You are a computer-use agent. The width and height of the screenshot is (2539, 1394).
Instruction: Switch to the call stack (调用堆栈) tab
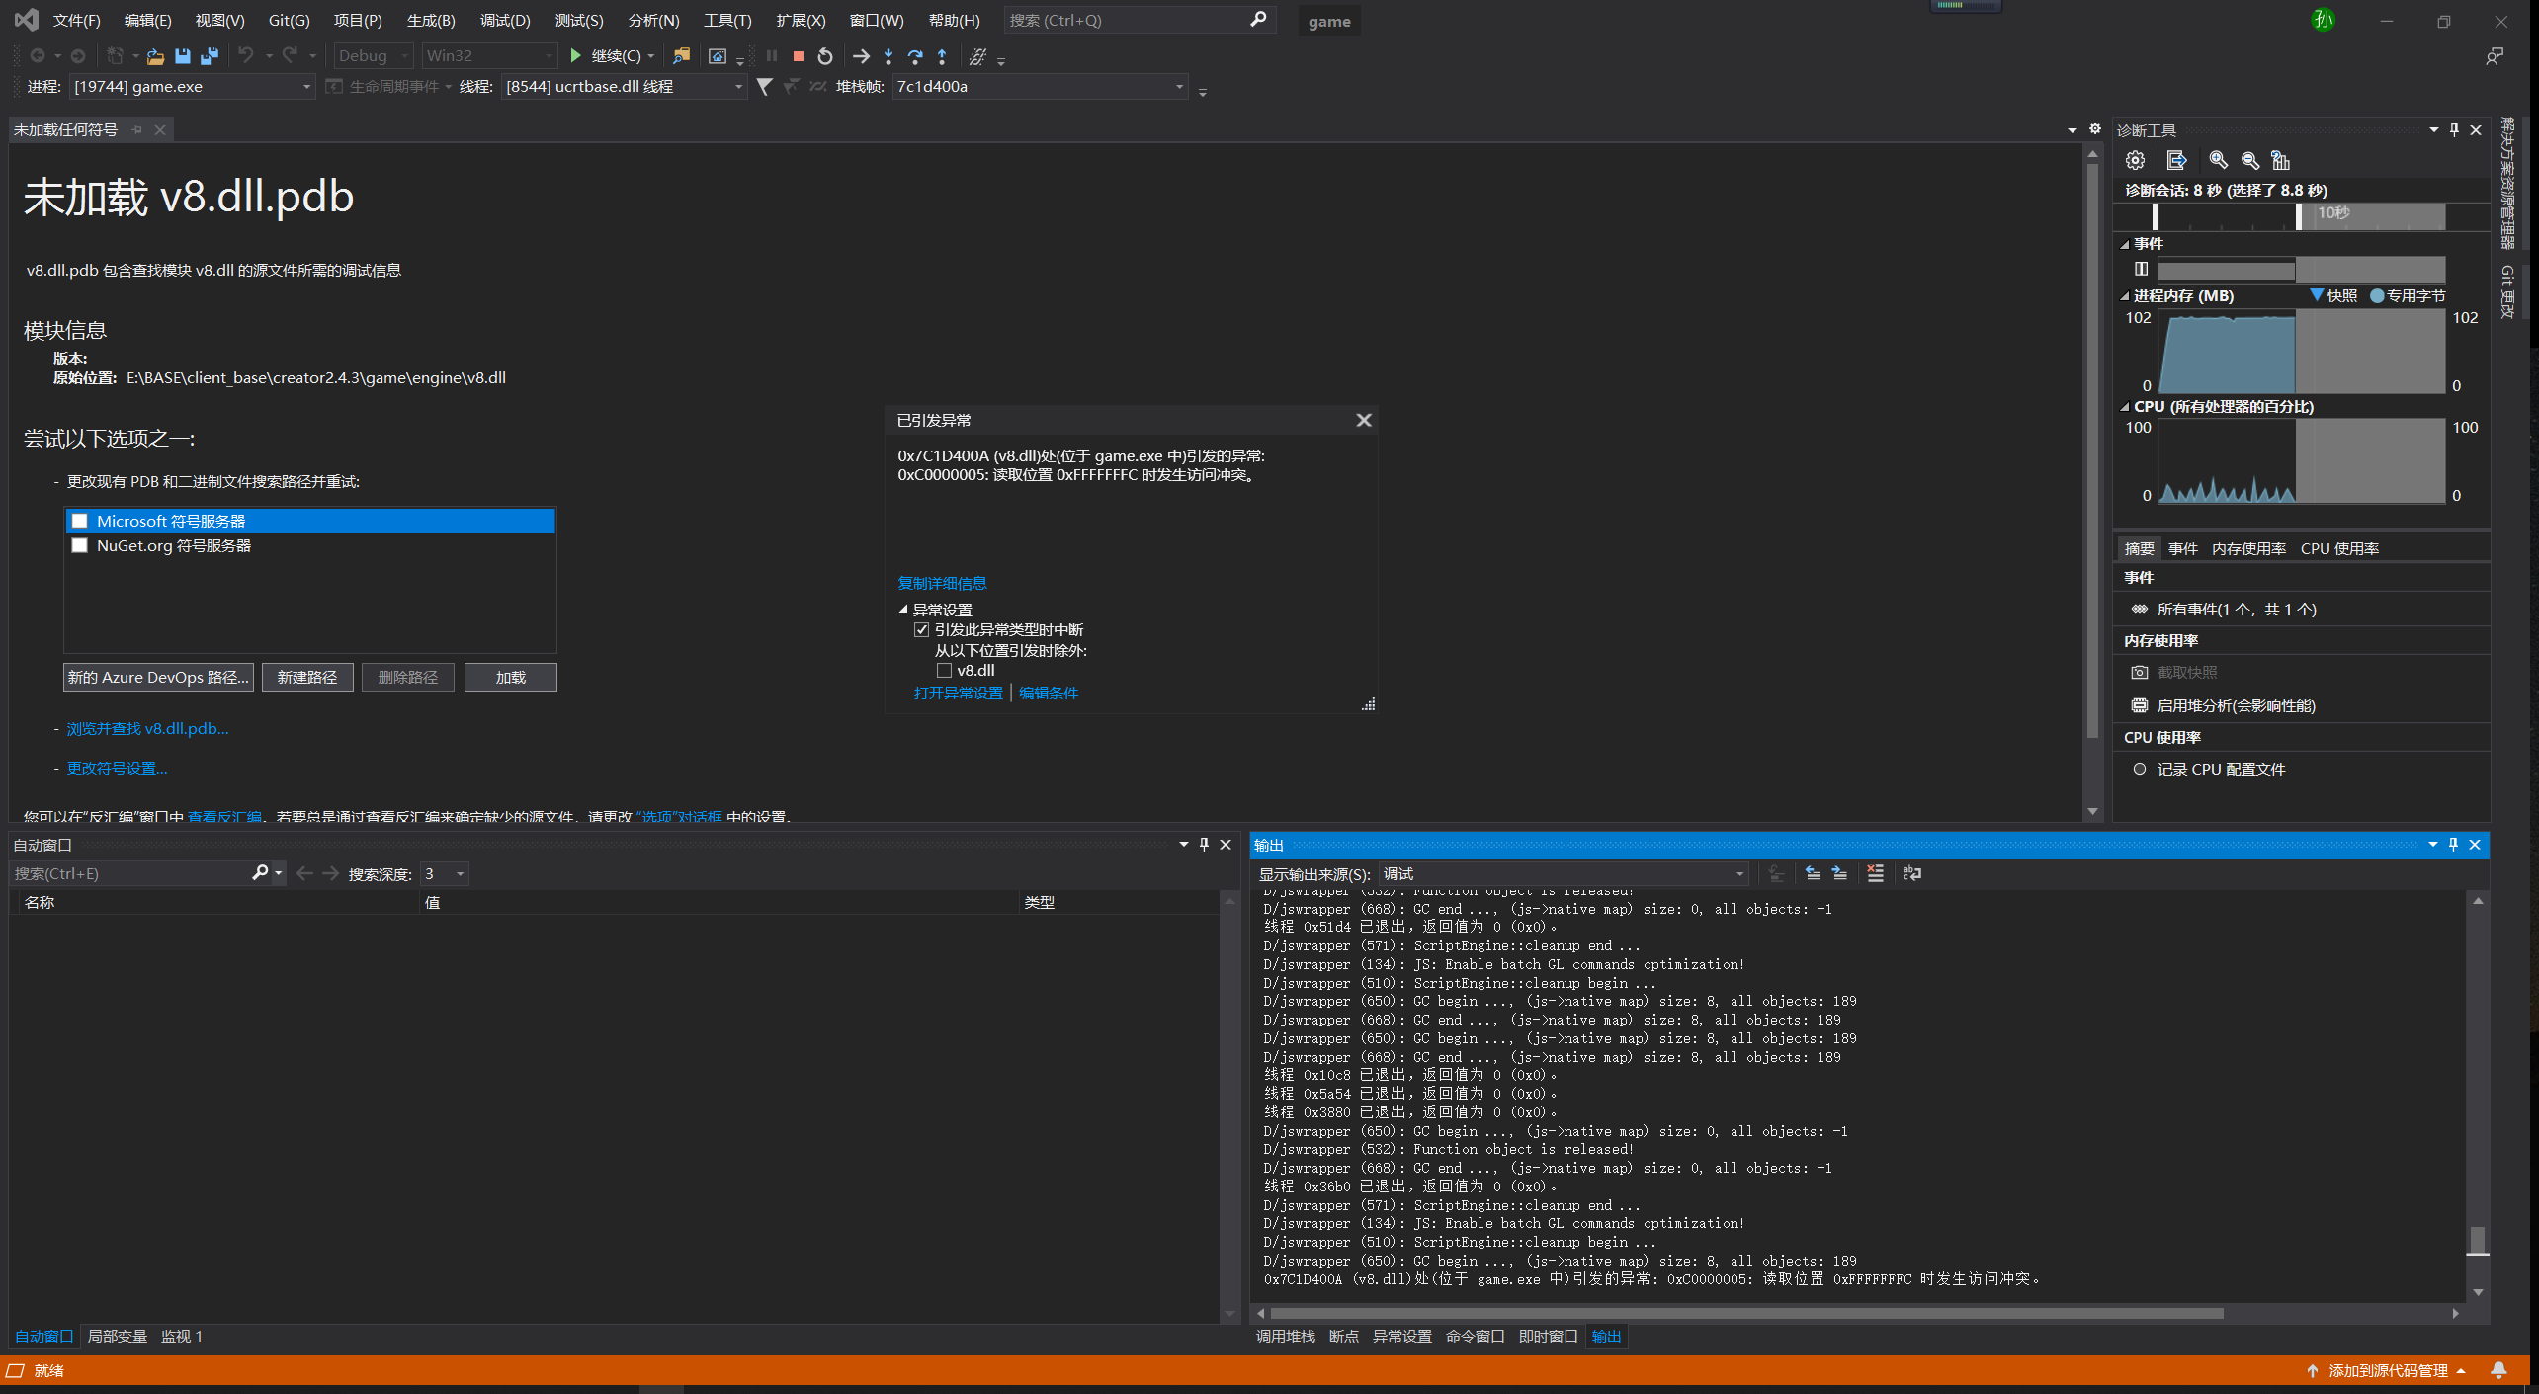(x=1285, y=1336)
